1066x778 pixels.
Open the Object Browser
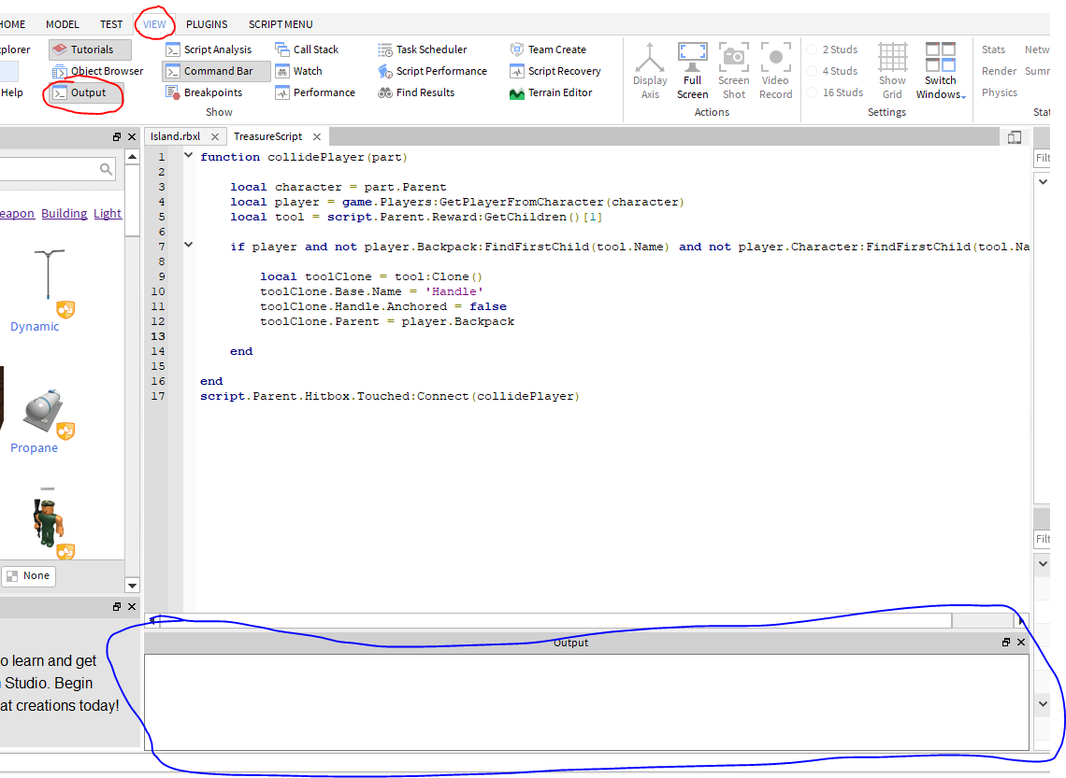click(98, 71)
